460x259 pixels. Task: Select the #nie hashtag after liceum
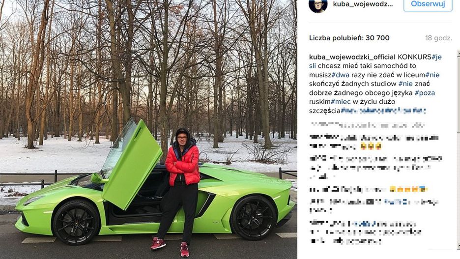(x=432, y=75)
